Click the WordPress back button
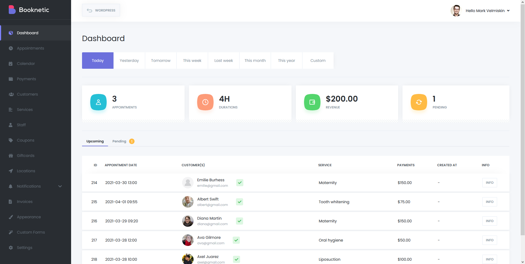The width and height of the screenshot is (525, 264). coord(101,10)
